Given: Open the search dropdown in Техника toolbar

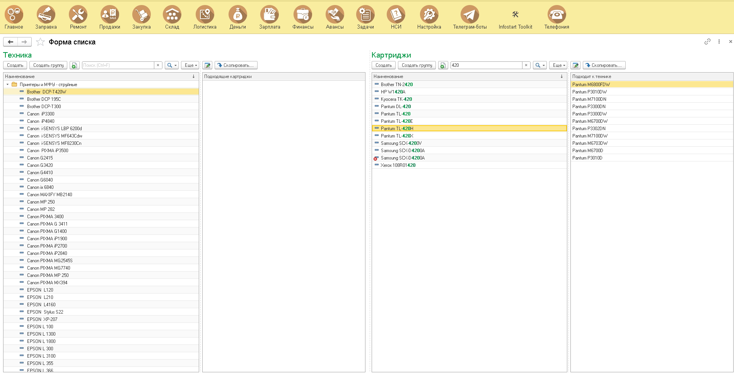Looking at the screenshot, I should [172, 65].
